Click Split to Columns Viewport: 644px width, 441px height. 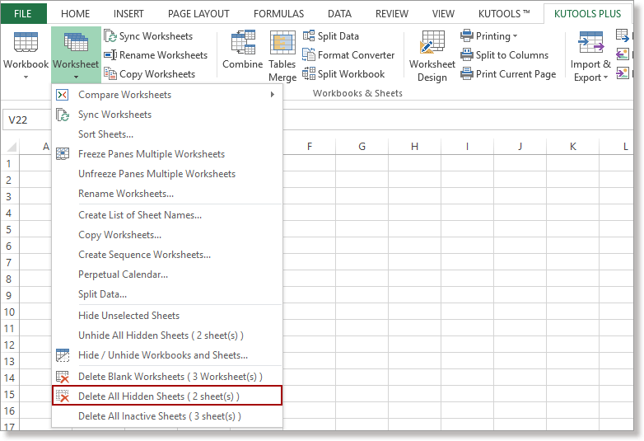[504, 55]
